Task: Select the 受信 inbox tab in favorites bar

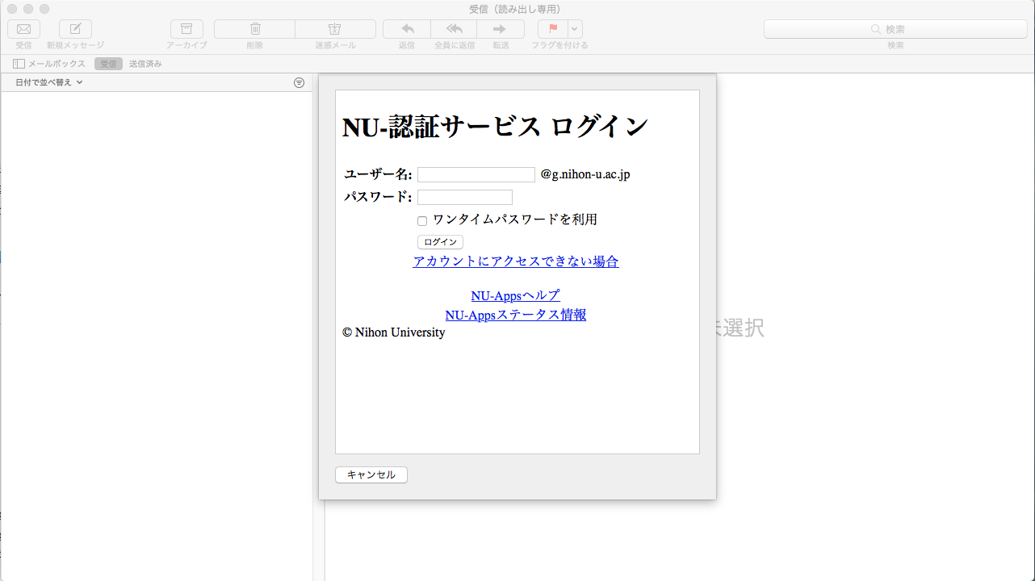Action: pos(108,64)
